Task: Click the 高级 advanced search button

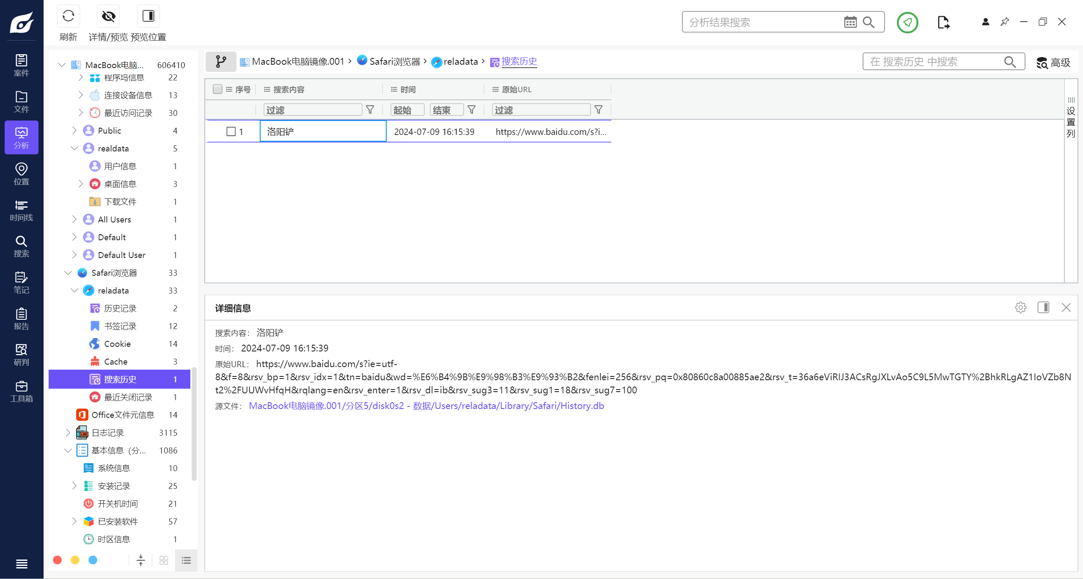Action: [x=1053, y=63]
